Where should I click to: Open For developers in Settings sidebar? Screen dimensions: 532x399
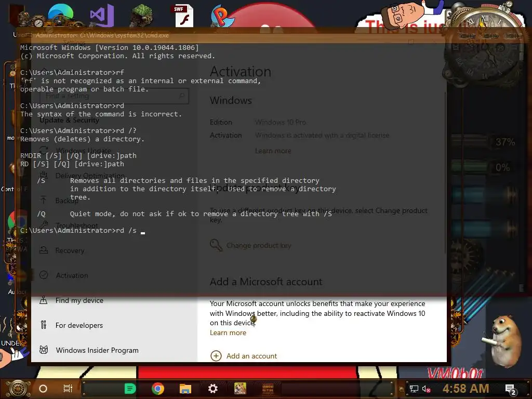(x=79, y=325)
